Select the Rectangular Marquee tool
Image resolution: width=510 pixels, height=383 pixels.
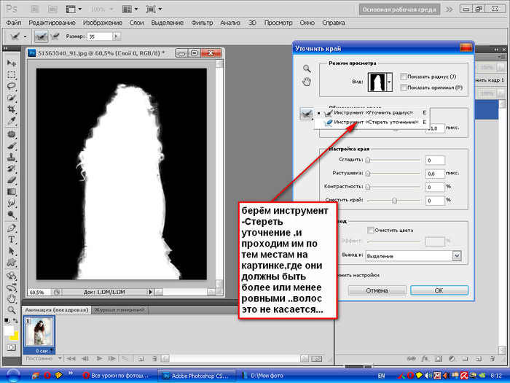point(12,75)
